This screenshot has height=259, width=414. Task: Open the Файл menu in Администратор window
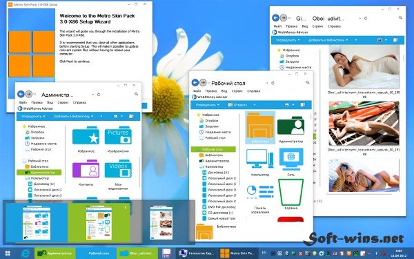pyautogui.click(x=23, y=102)
